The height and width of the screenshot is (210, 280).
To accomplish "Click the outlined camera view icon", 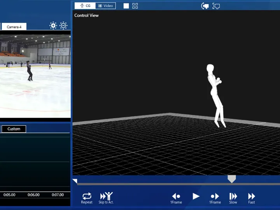I will tap(216, 6).
